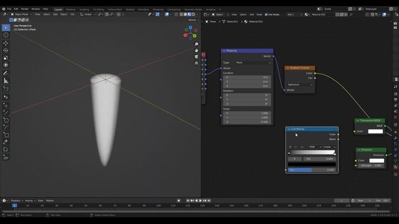399x224 pixels.
Task: Switch viewport to solid shading mode
Action: pyautogui.click(x=185, y=14)
